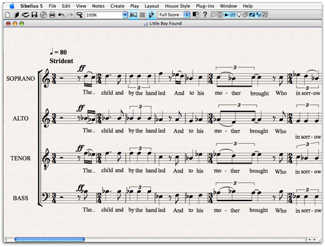Select the alto lyric 'child'

107,131
